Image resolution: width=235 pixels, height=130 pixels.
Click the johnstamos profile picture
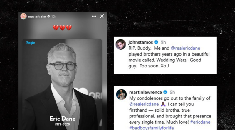tap(121, 44)
